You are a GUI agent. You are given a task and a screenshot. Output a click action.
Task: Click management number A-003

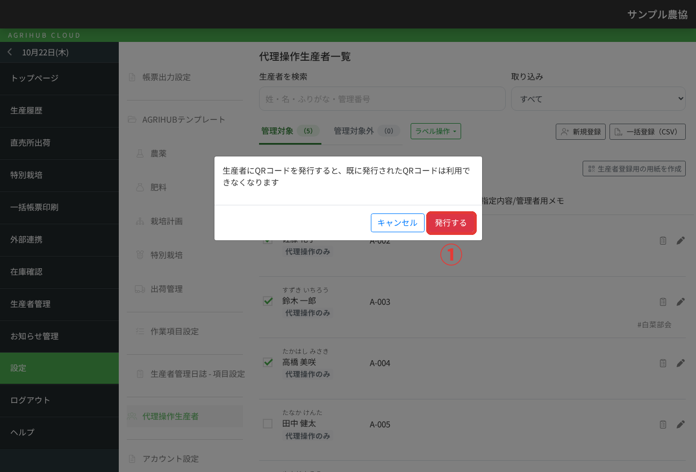(x=380, y=302)
